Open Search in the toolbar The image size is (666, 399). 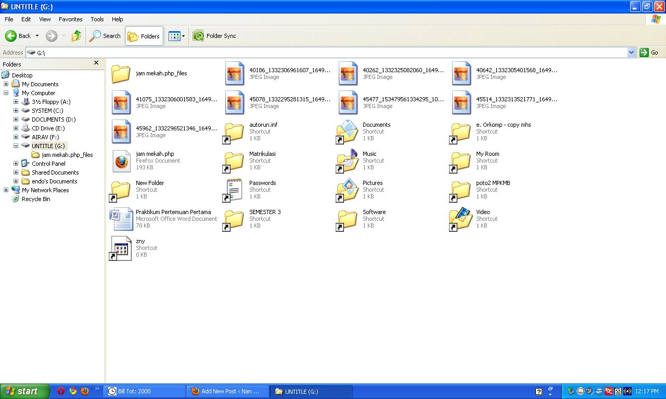point(105,36)
